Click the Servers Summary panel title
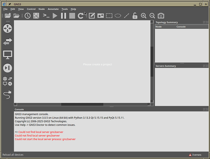The width and height of the screenshot is (210, 159). tap(166, 66)
